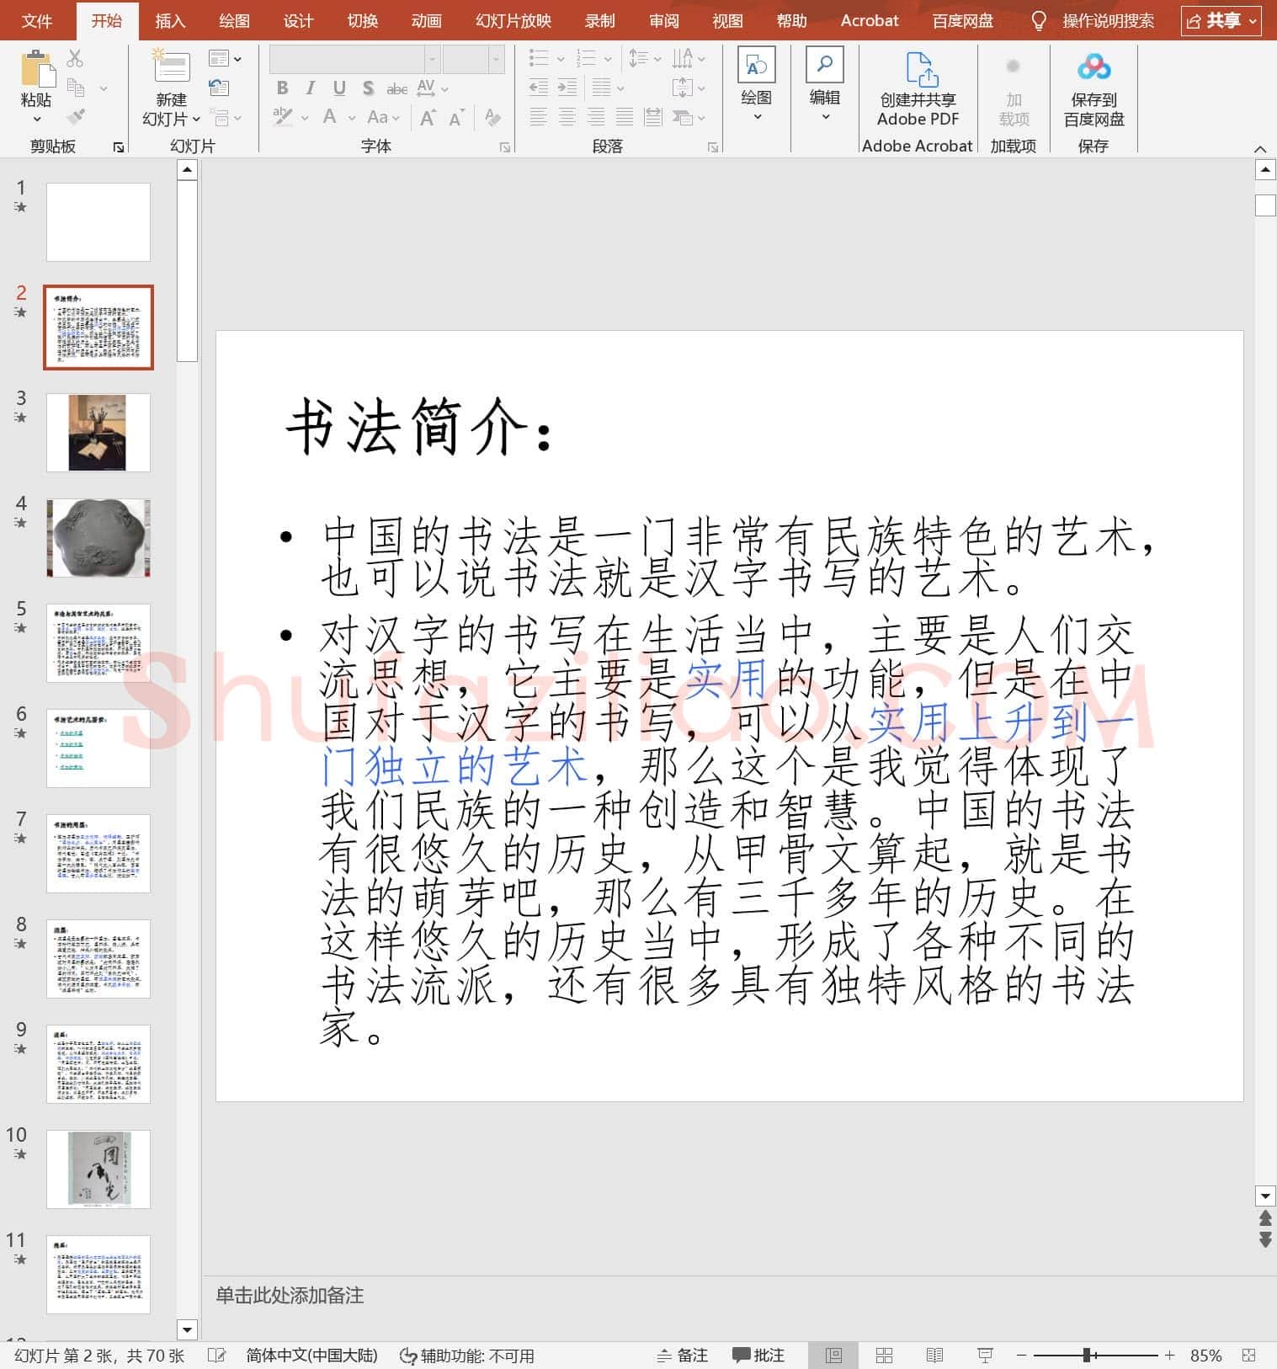Open the status bar Notes (备注) pane

(682, 1356)
